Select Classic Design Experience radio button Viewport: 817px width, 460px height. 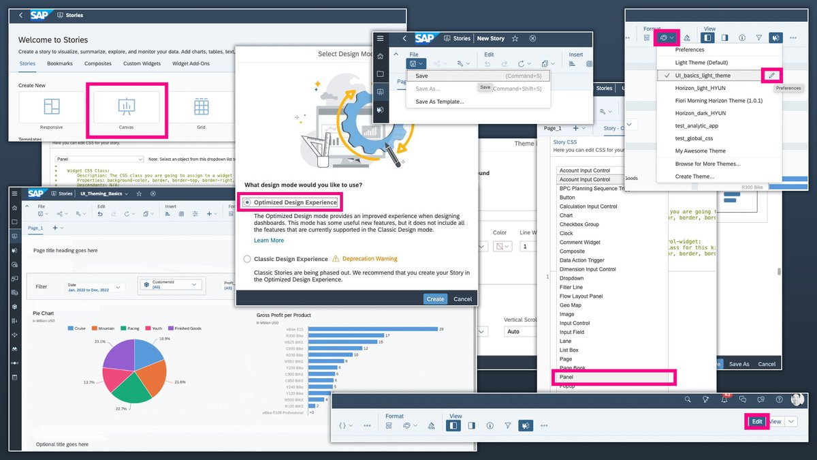247,259
